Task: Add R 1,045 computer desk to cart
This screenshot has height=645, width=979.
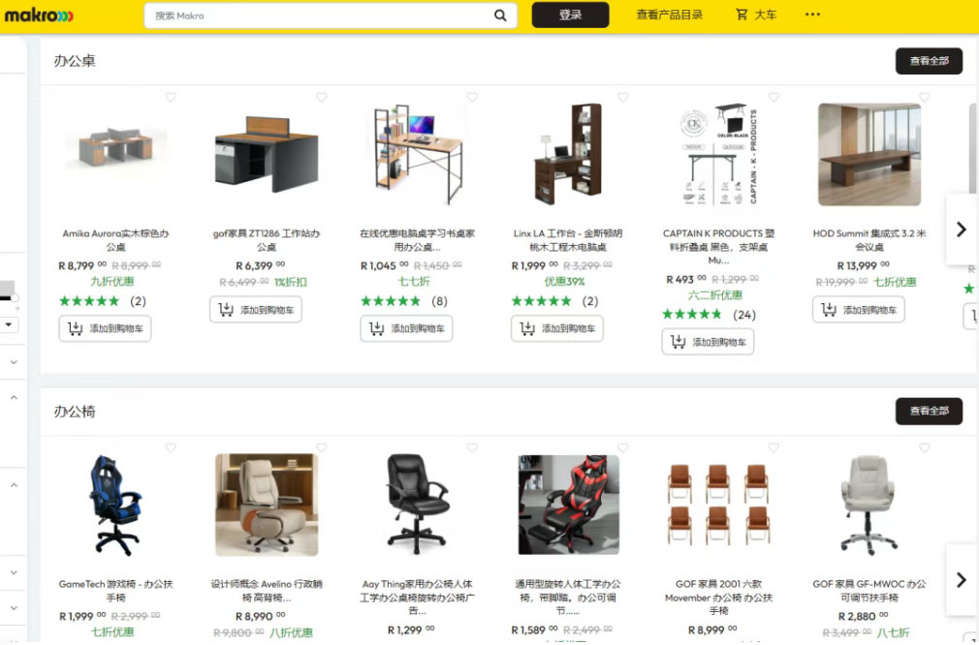Action: [406, 328]
